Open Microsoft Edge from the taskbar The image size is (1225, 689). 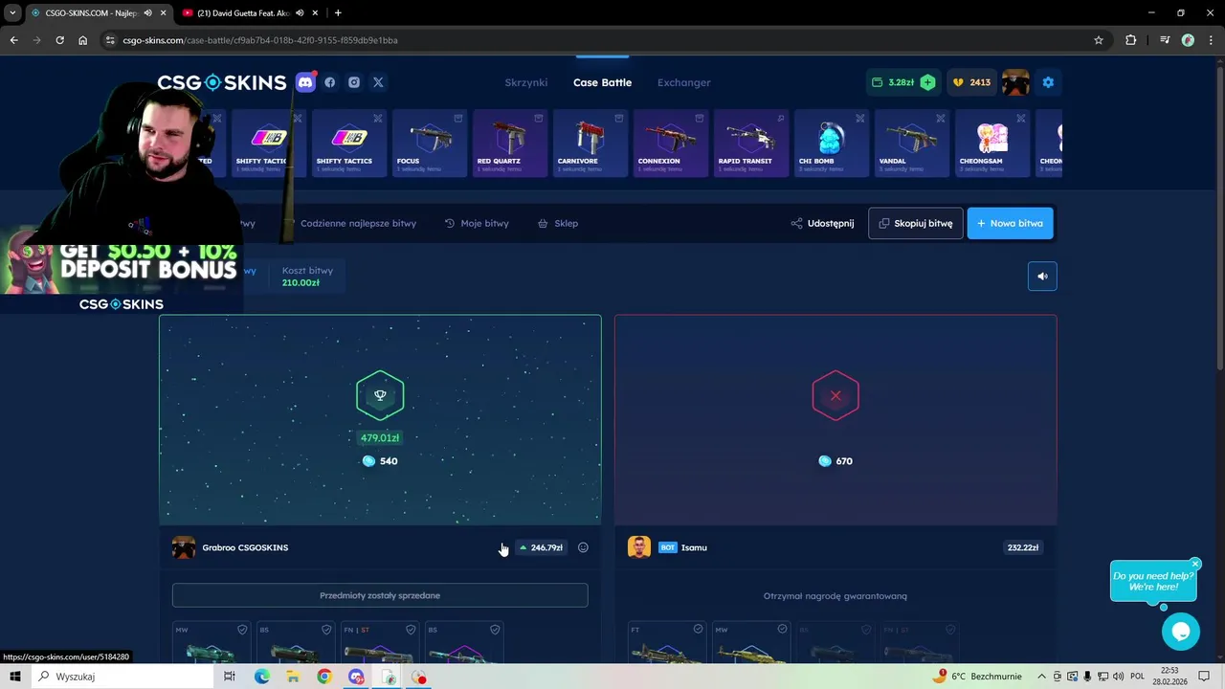pyautogui.click(x=261, y=677)
